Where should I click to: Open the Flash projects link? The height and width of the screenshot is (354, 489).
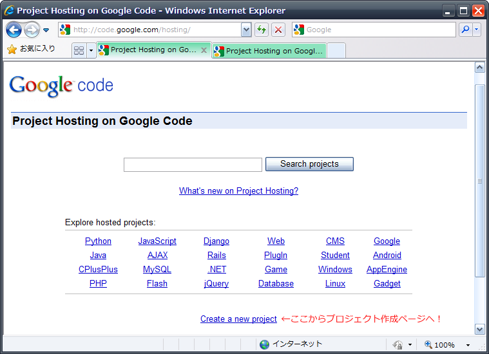click(157, 284)
